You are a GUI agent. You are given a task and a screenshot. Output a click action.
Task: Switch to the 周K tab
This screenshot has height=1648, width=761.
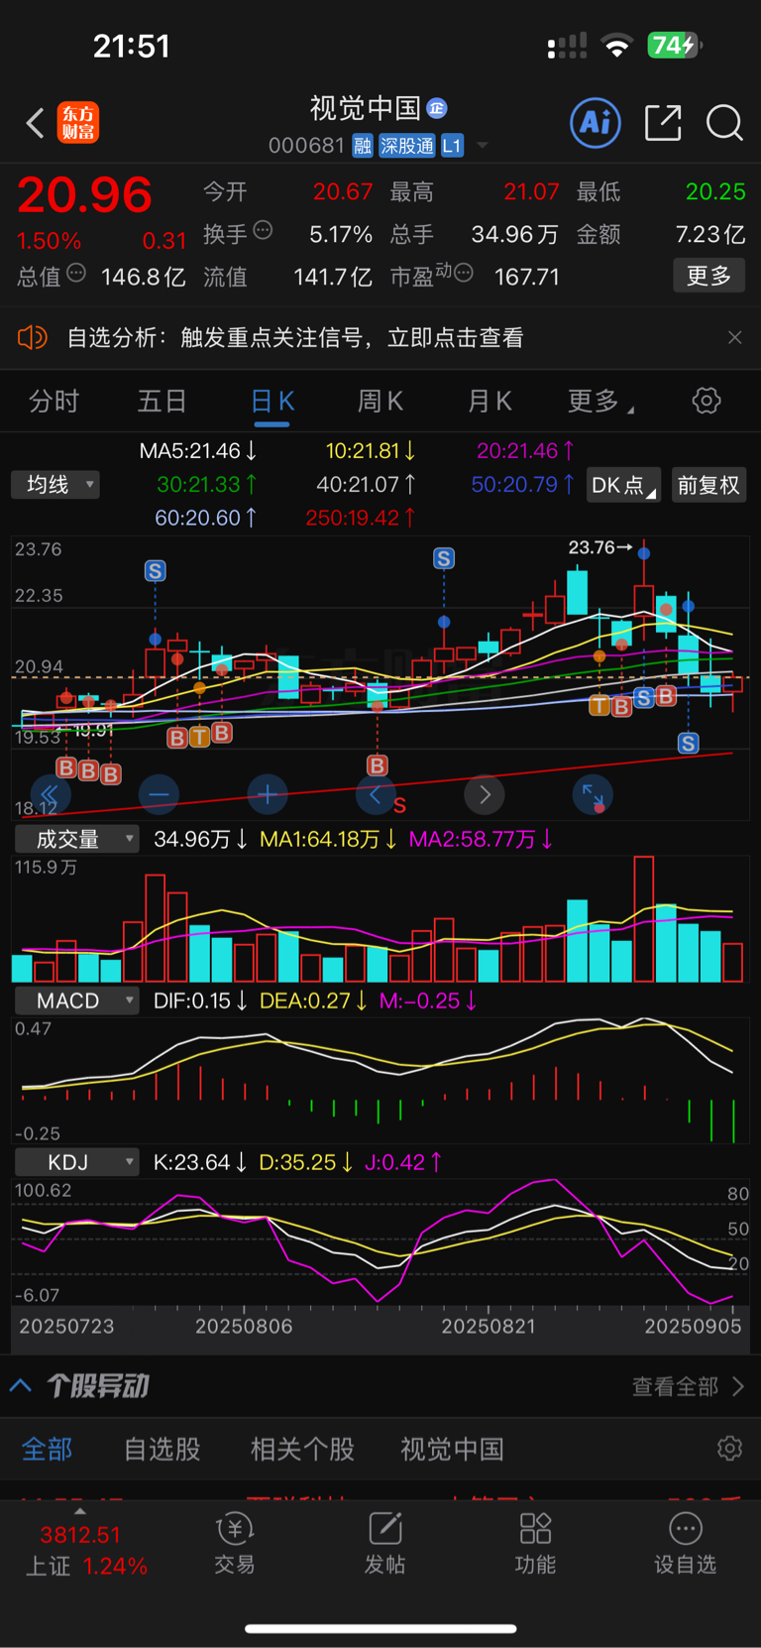point(380,402)
